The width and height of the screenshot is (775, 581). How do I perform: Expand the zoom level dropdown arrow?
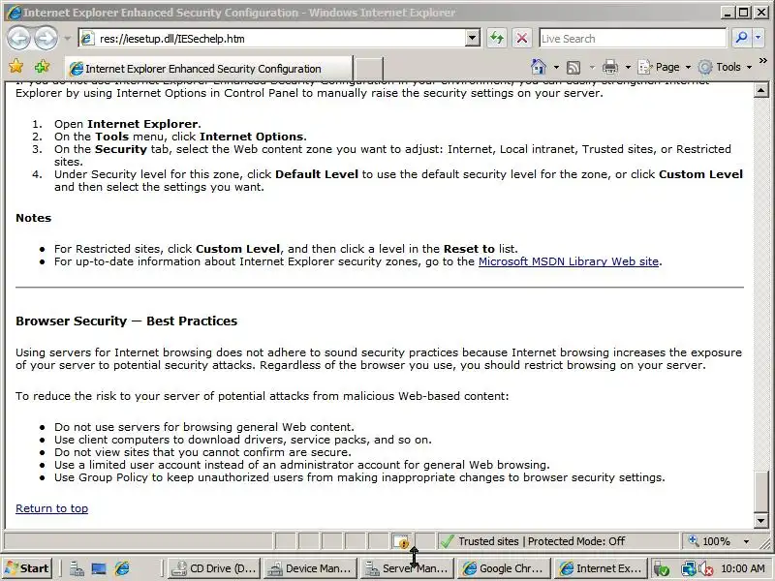[x=746, y=541]
